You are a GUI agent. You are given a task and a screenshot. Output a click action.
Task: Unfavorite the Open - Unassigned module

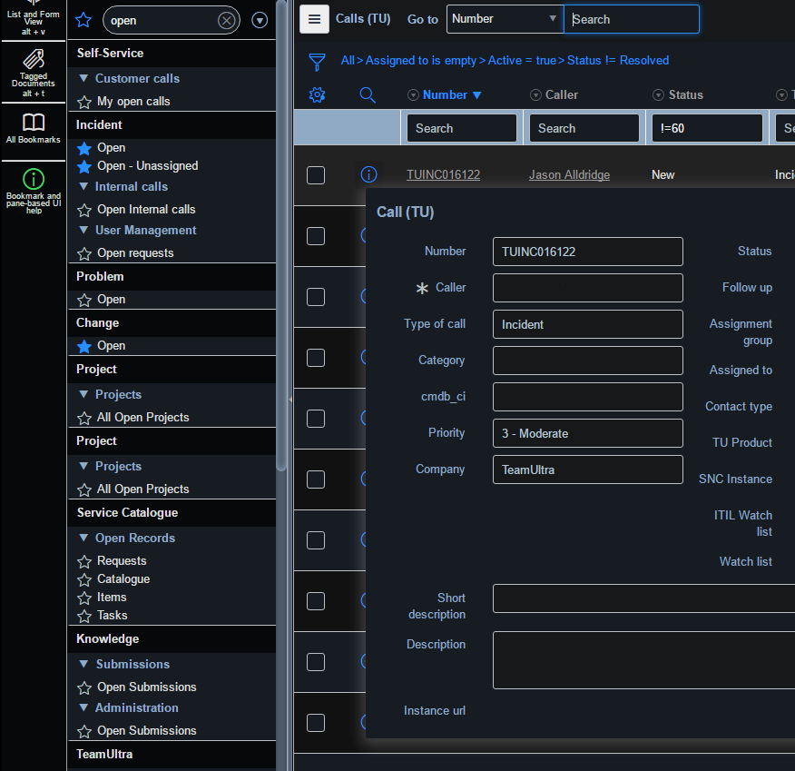83,165
